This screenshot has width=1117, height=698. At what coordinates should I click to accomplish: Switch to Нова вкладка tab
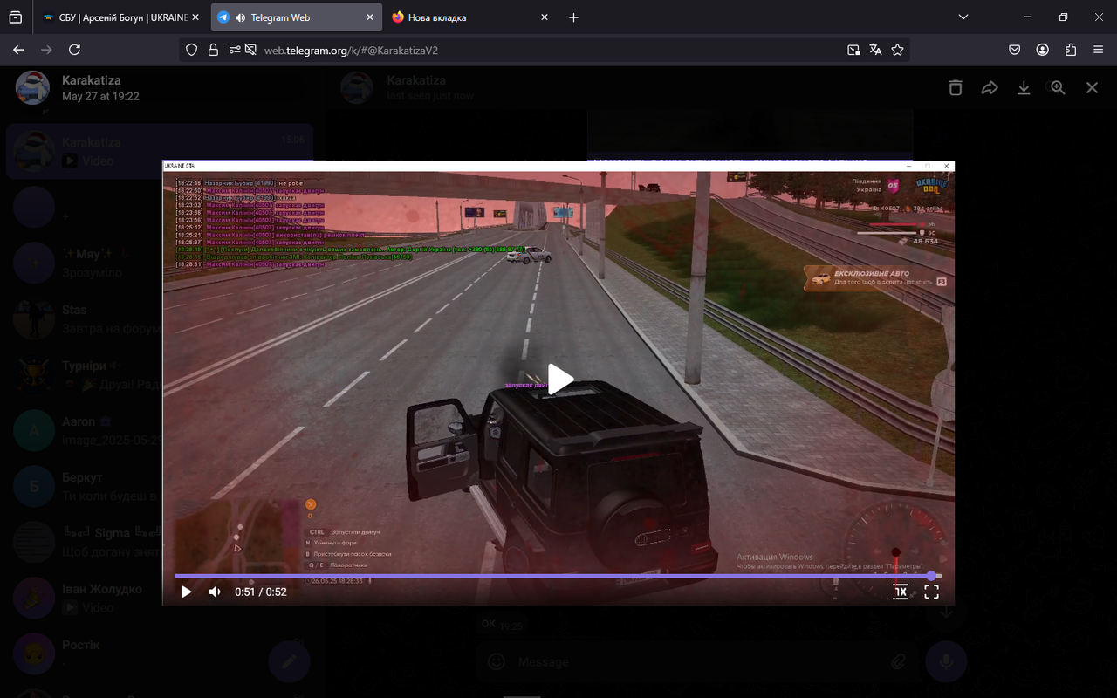pos(471,17)
